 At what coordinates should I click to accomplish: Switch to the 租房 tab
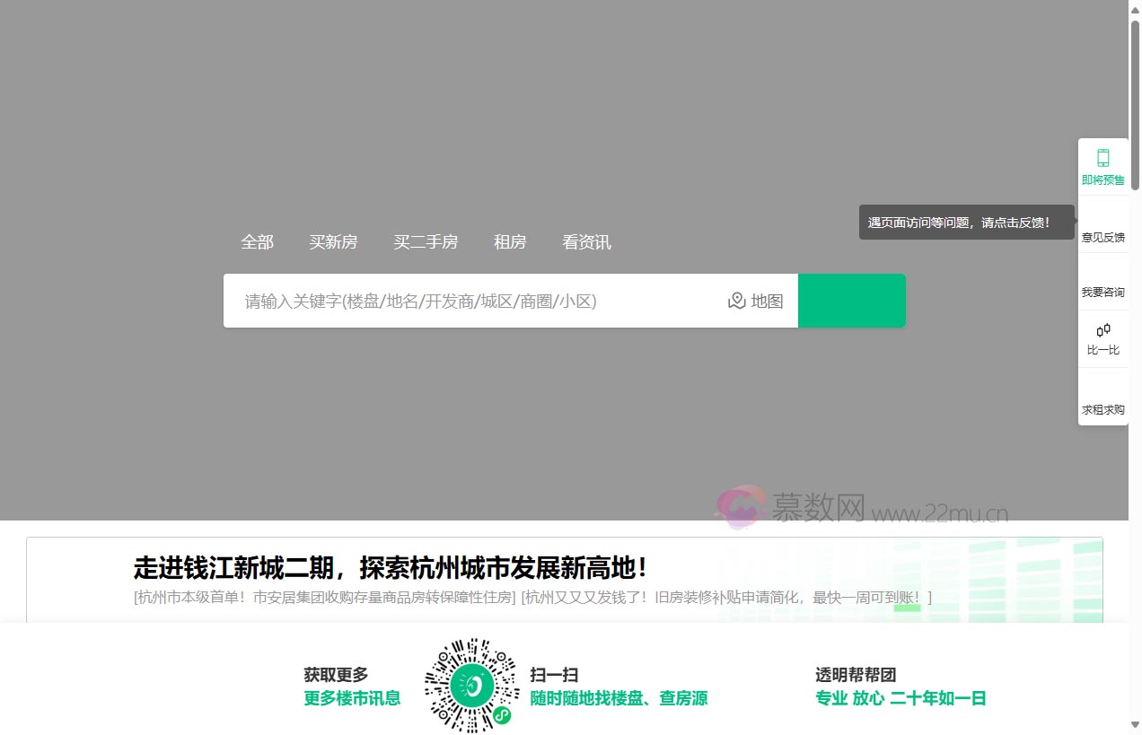(510, 241)
